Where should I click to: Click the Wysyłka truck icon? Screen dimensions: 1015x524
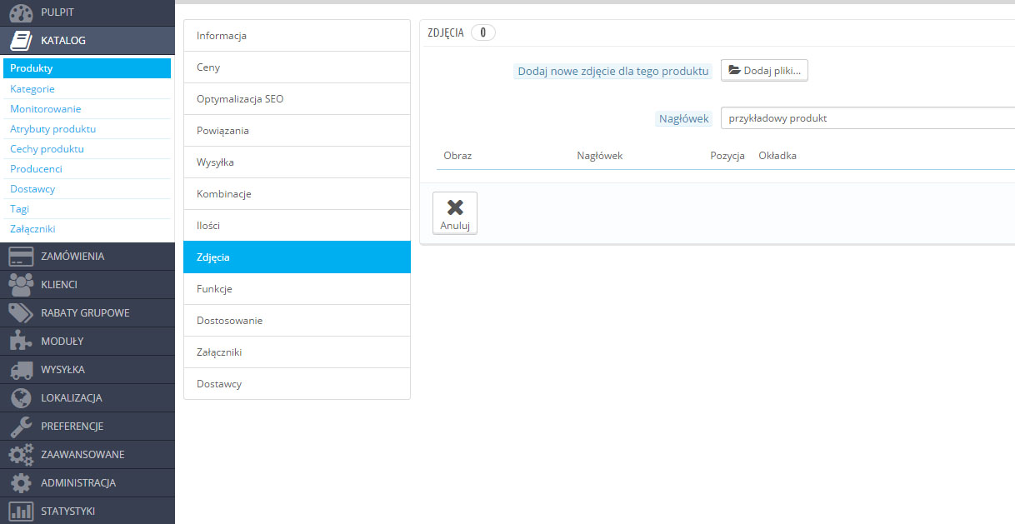(21, 370)
